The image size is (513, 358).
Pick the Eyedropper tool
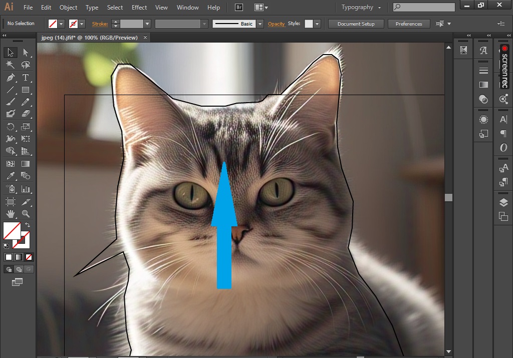(11, 176)
